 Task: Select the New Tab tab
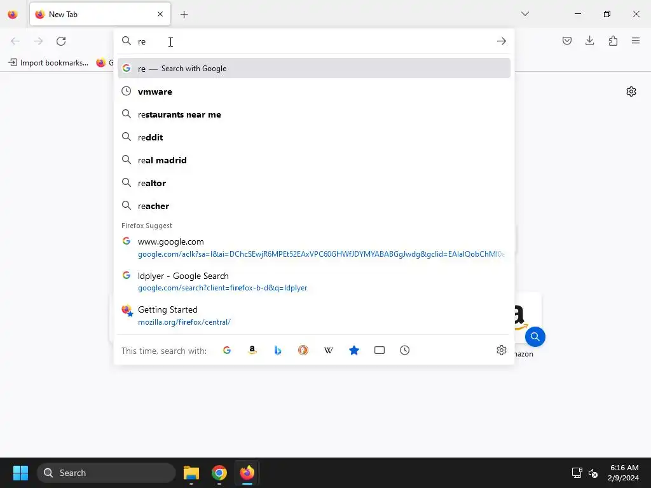tap(100, 14)
